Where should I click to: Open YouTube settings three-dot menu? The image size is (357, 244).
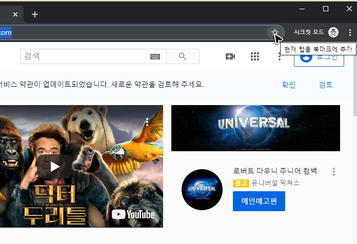pos(280,57)
